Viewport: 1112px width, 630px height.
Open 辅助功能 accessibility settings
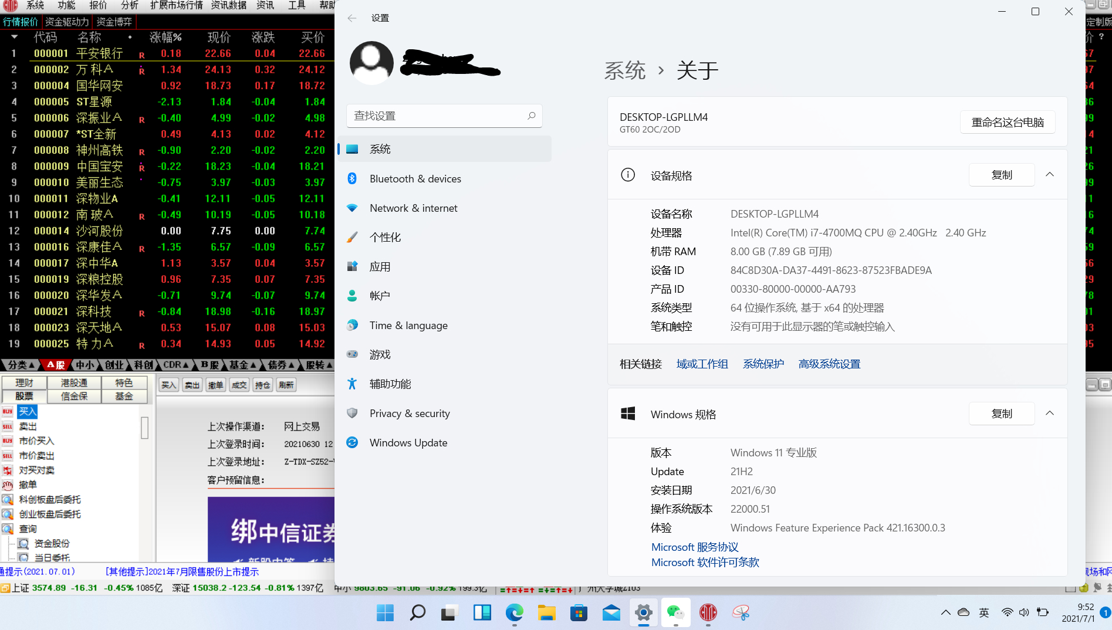point(390,384)
